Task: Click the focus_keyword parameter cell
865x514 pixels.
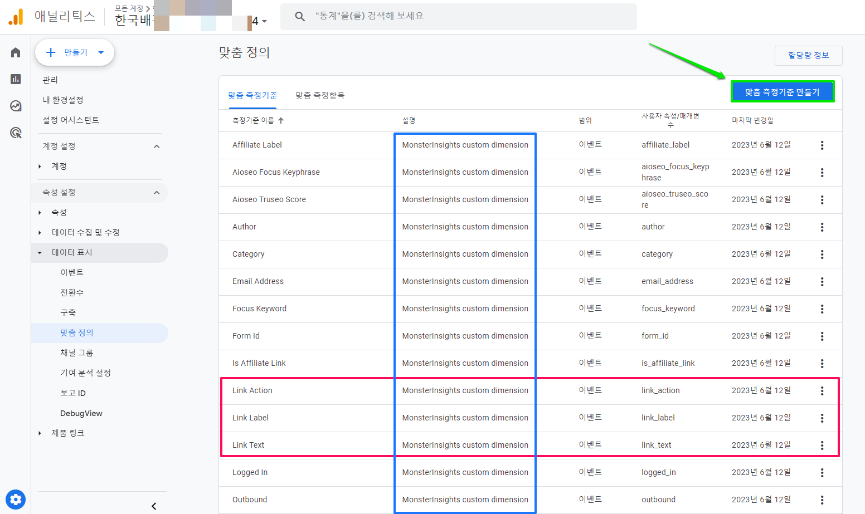Action: (668, 309)
